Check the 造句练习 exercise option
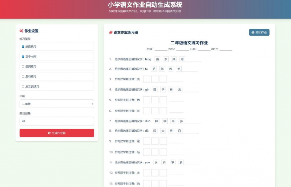Image resolution: width=291 pixels, height=187 pixels. click(x=23, y=76)
